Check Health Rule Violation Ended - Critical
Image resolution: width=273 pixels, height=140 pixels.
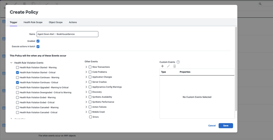click(x=17, y=102)
